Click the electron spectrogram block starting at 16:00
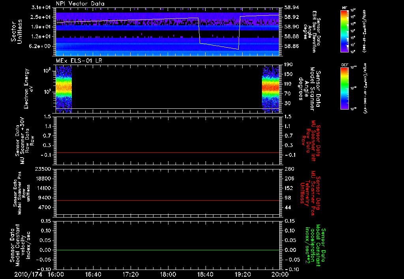This screenshot has height=279, width=404. coord(64,89)
